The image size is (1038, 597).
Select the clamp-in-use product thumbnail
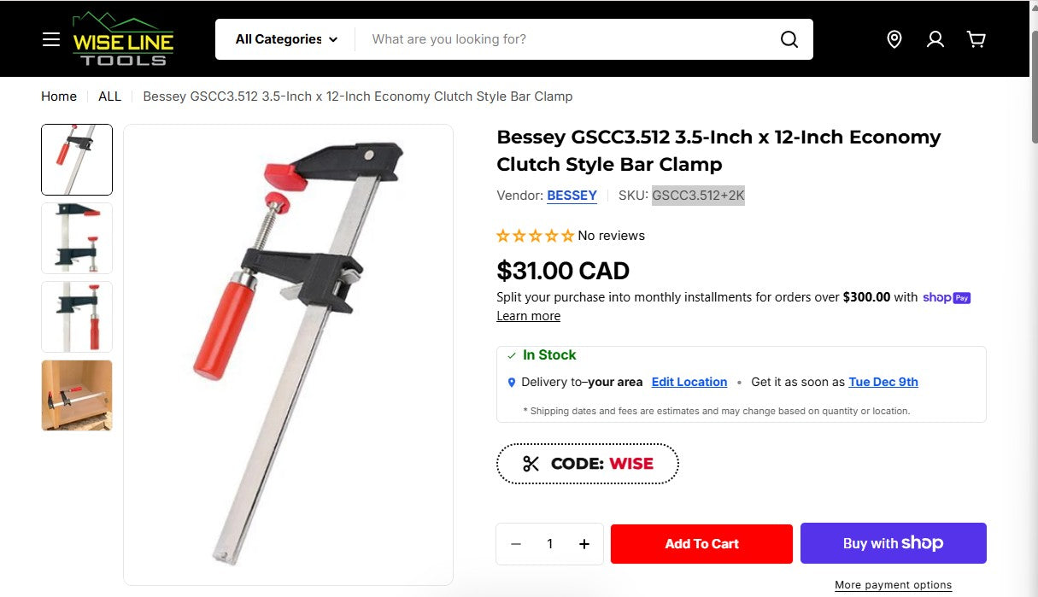coord(76,395)
